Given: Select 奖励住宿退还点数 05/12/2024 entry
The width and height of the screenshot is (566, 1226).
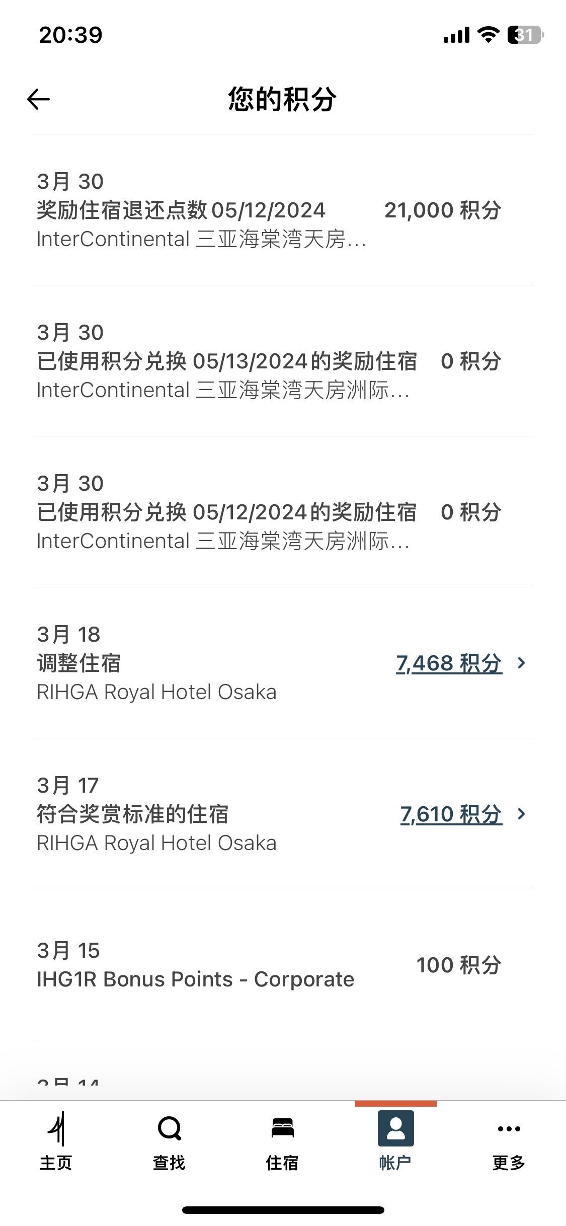Looking at the screenshot, I should (283, 210).
